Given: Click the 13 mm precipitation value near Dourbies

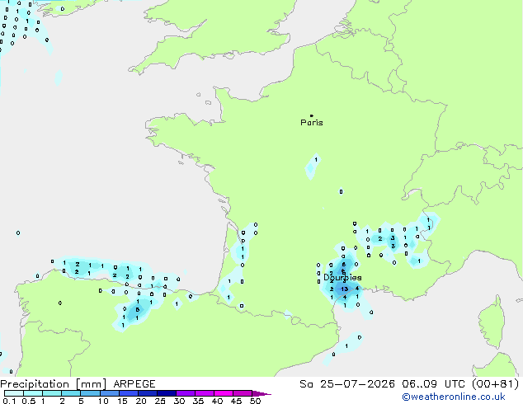Looking at the screenshot, I should pos(345,289).
